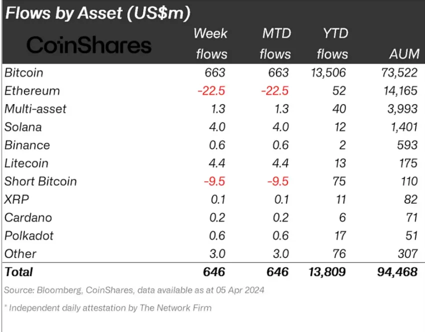The height and width of the screenshot is (332, 425).
Task: Click the total AUM value 94,468
Action: tap(396, 272)
